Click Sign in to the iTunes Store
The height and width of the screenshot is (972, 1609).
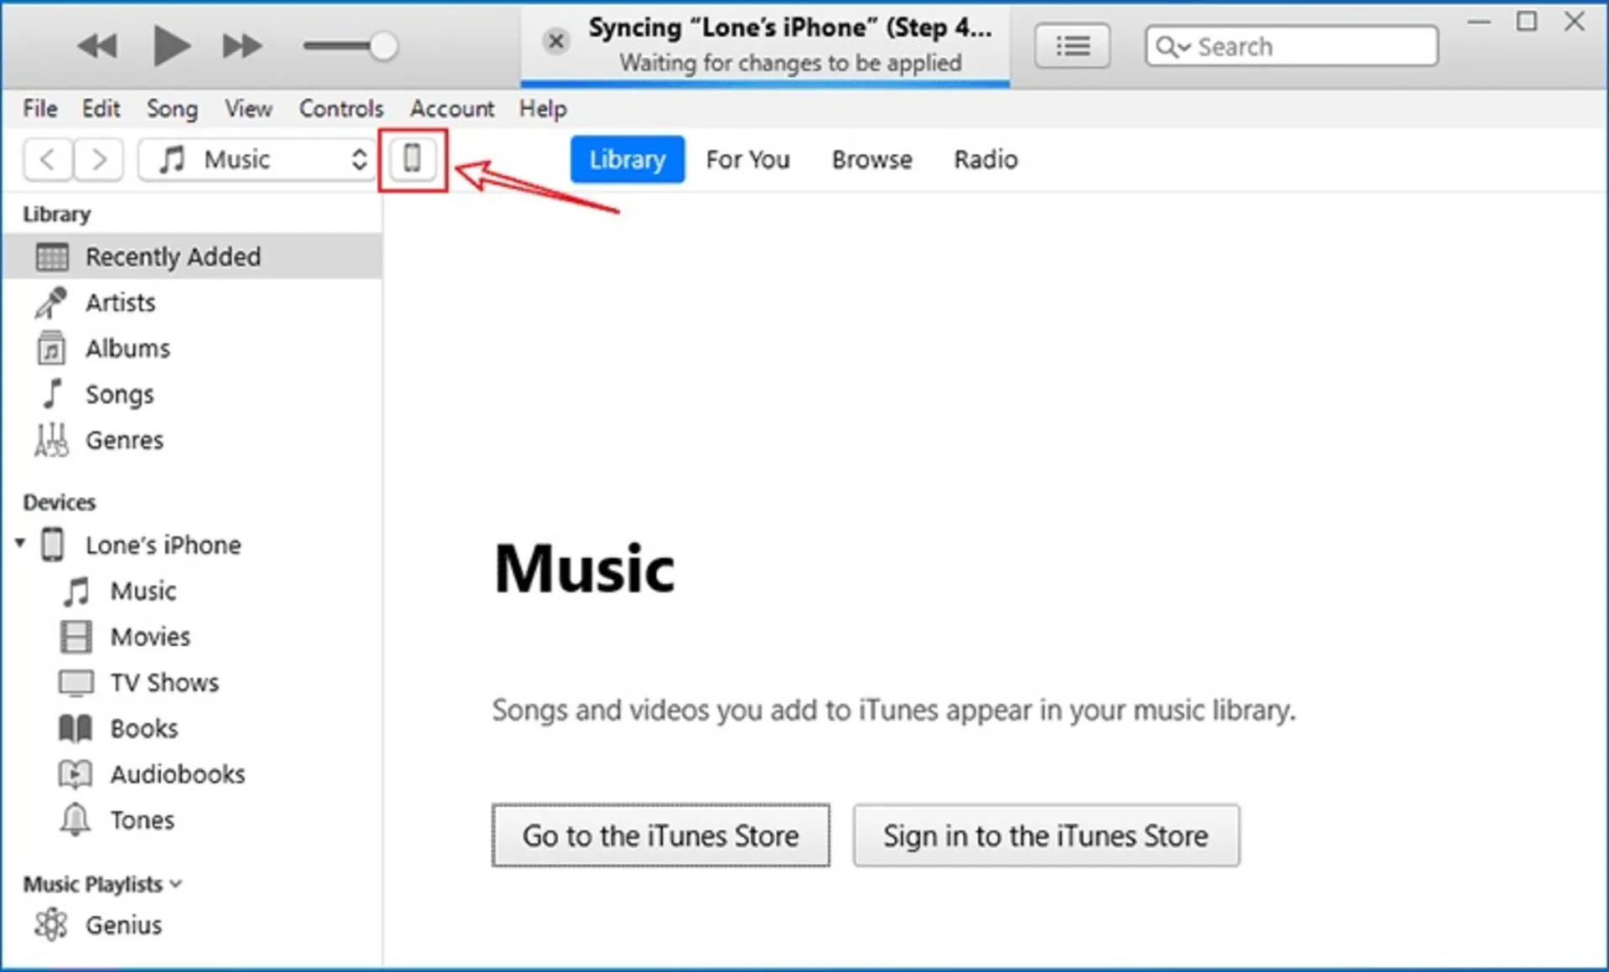[x=1045, y=836]
